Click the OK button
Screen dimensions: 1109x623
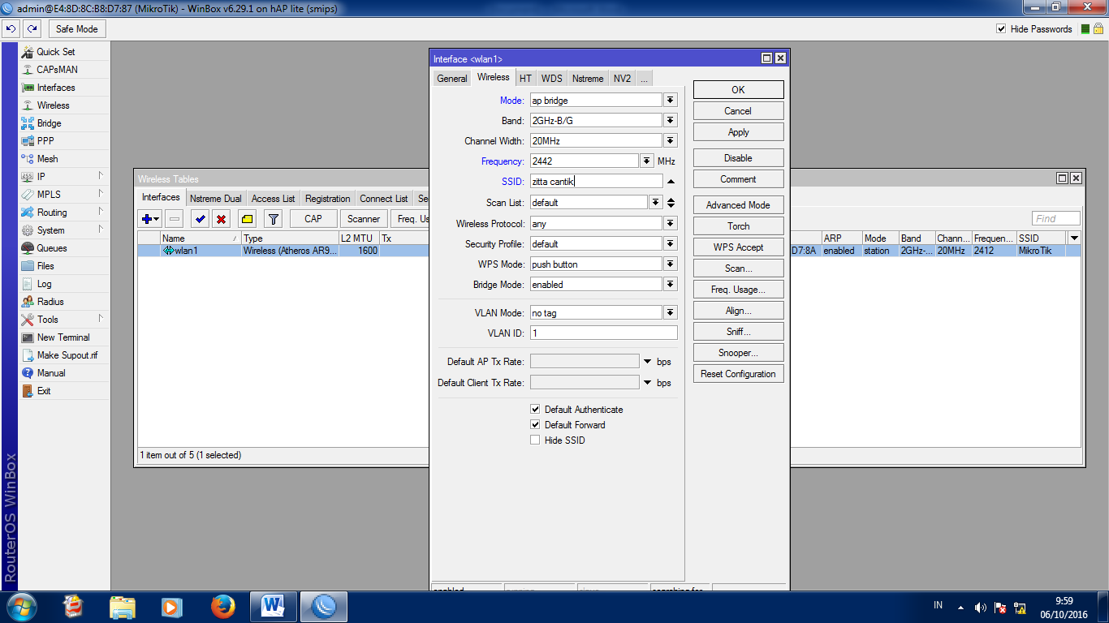[738, 90]
